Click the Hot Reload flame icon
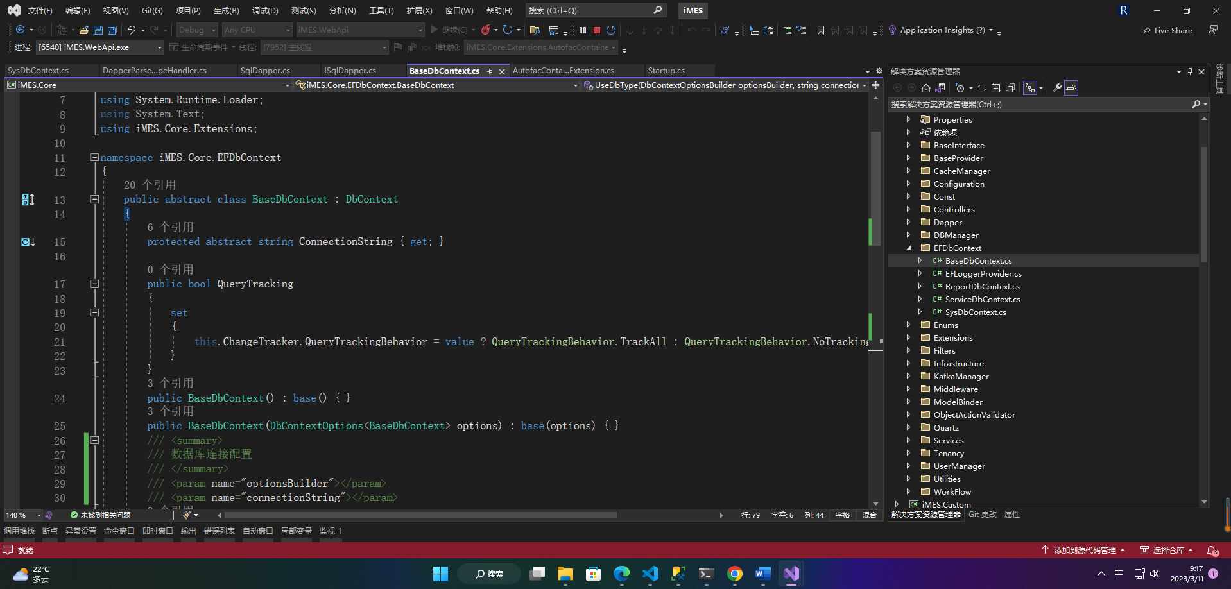Screen dimensions: 1231x589 (x=486, y=30)
